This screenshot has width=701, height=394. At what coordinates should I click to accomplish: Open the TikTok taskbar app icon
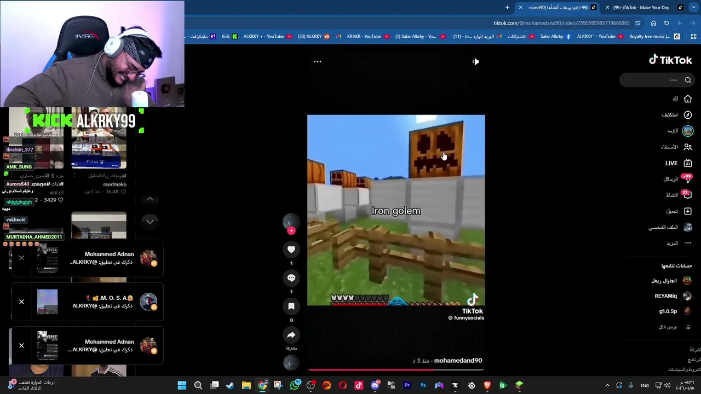359,386
